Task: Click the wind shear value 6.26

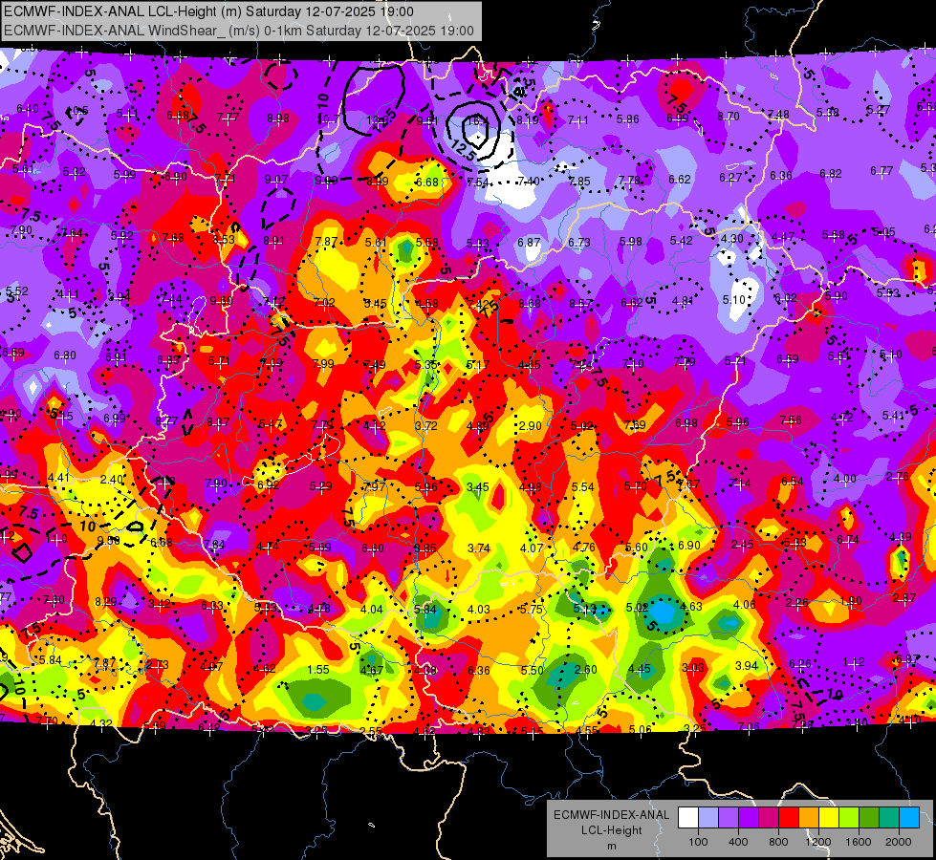Action: [800, 664]
